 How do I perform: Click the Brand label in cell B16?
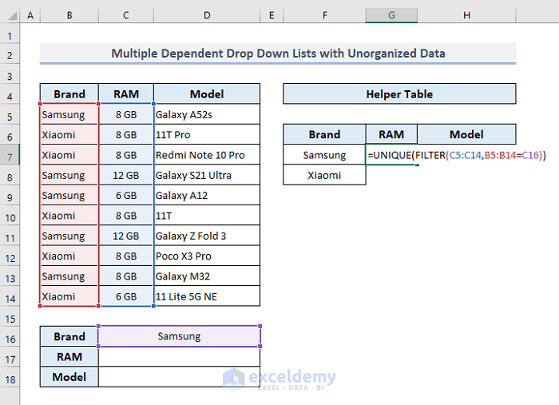pos(69,336)
